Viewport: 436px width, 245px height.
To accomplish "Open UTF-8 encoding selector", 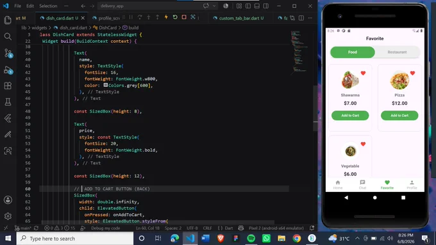I will (192, 228).
